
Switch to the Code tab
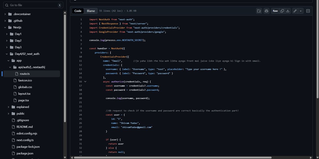(78, 11)
